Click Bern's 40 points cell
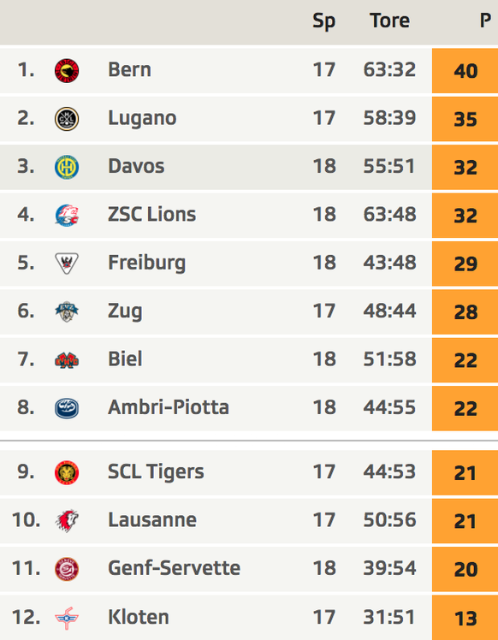Image resolution: width=498 pixels, height=640 pixels. 465,71
